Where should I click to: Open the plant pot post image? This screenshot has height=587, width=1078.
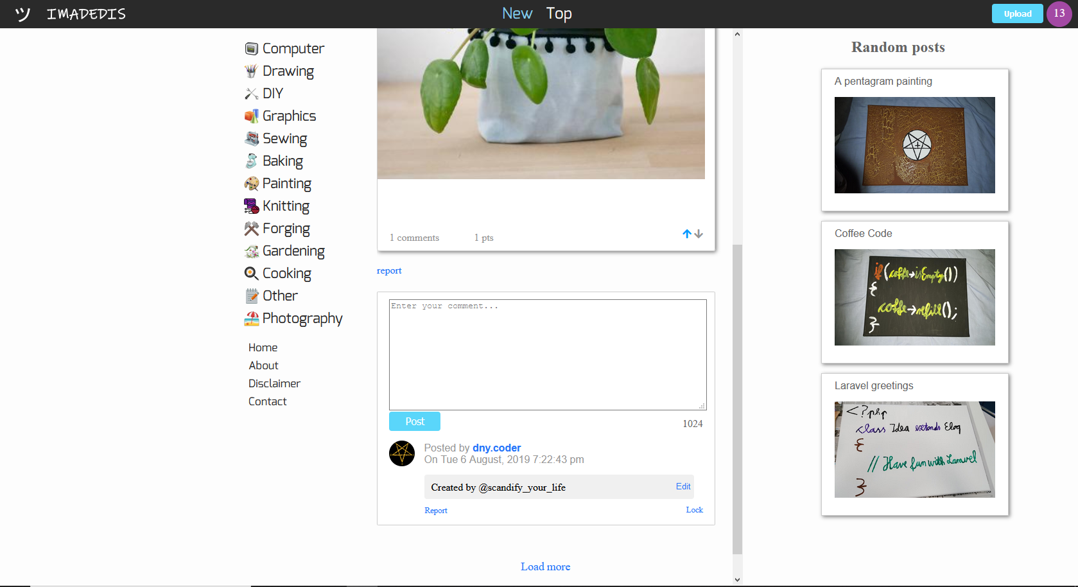click(541, 103)
